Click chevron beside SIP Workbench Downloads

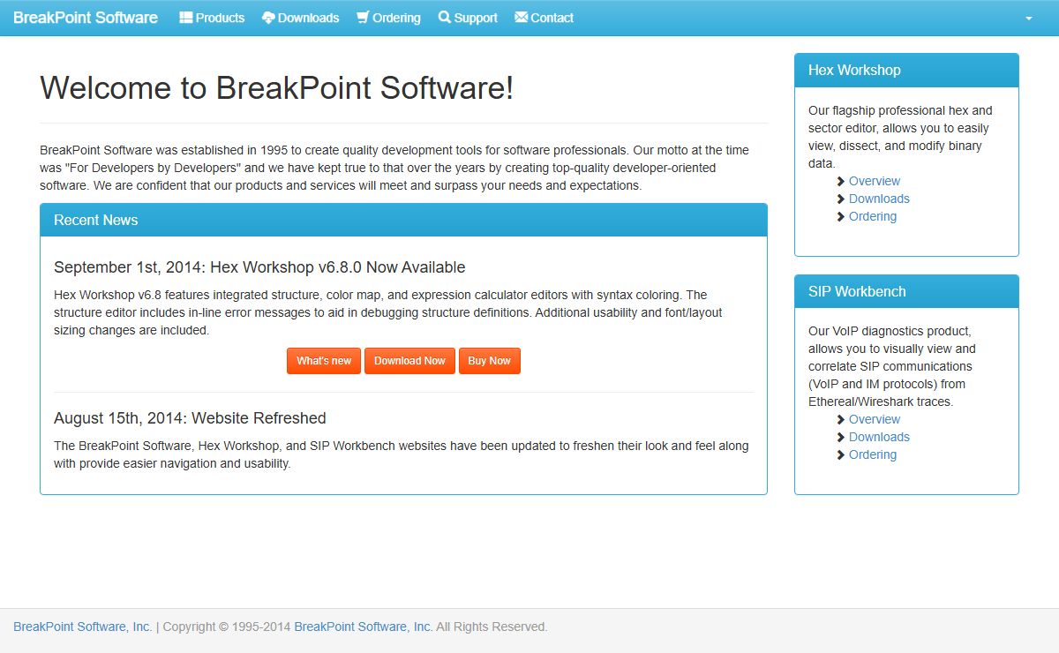841,437
